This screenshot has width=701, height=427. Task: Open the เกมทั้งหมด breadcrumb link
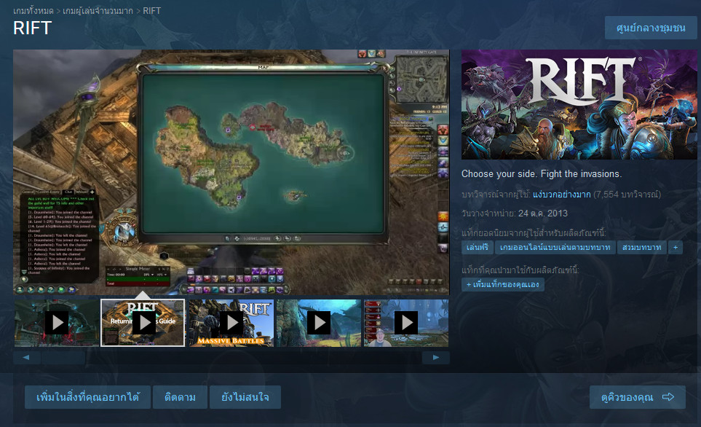point(33,11)
